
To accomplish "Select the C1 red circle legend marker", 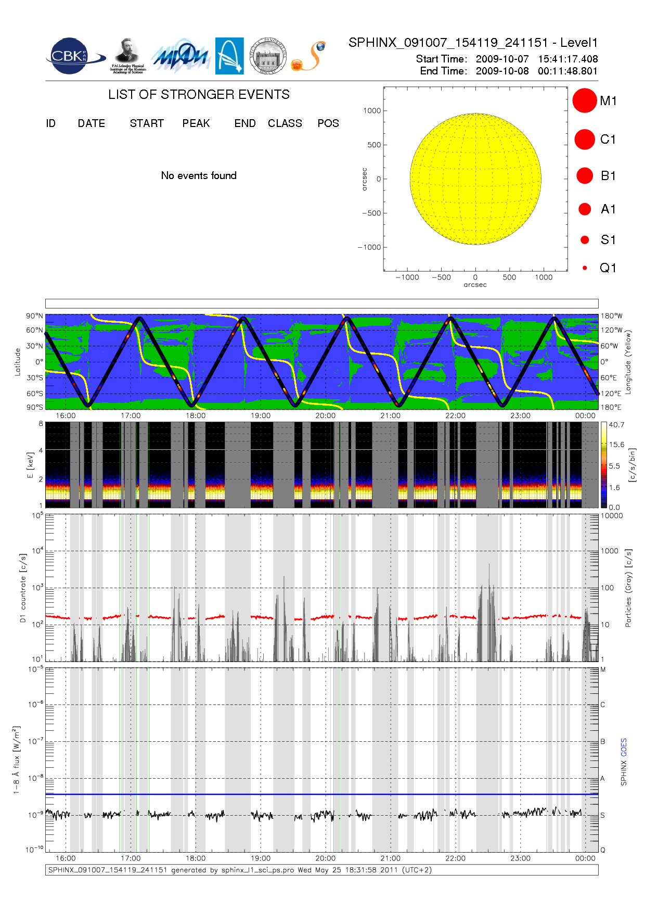I will pos(584,140).
